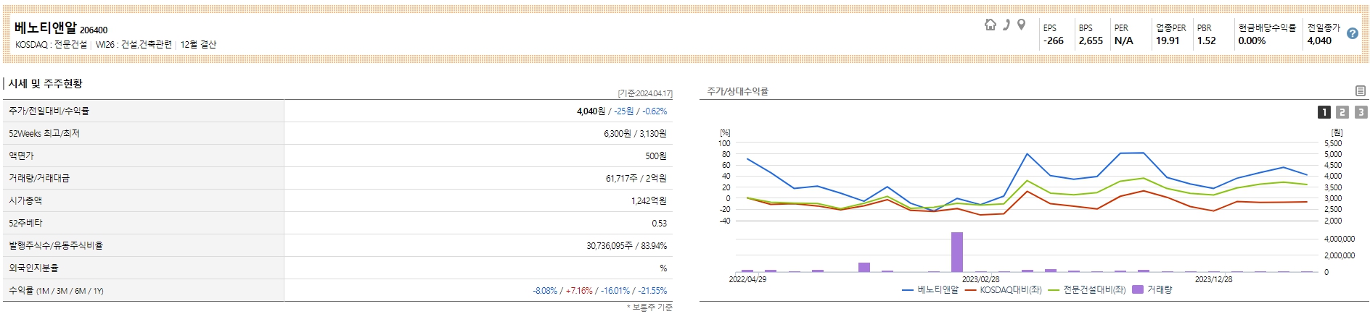
Task: Click the footnote '* 보통주 기준'
Action: click(x=649, y=307)
